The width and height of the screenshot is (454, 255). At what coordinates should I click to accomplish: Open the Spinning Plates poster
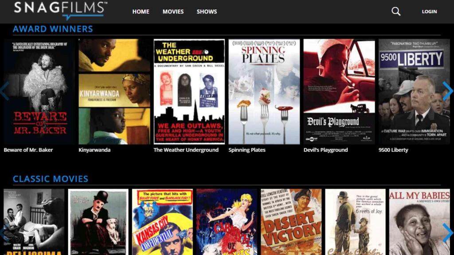[264, 92]
